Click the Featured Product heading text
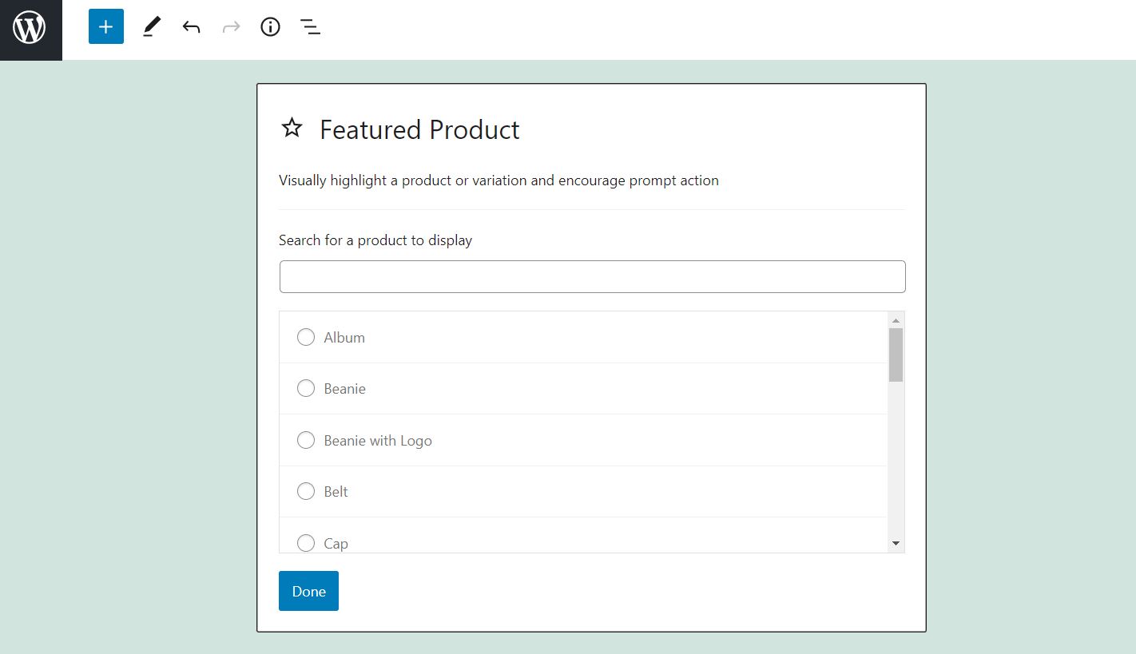 [x=419, y=129]
